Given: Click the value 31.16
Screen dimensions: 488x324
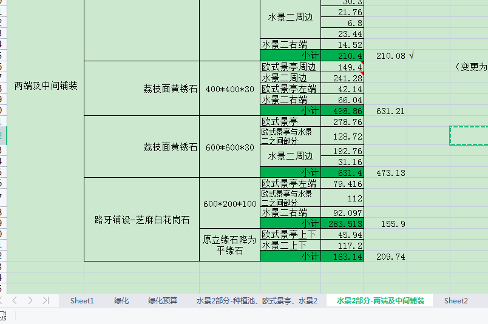Looking at the screenshot, I should tap(342, 161).
